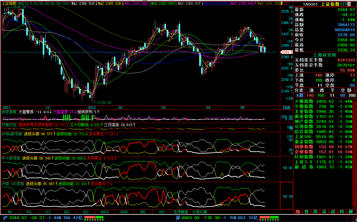Select the 解 tab in side panel
The height and width of the screenshot is (222, 357).
pyautogui.click(x=351, y=212)
